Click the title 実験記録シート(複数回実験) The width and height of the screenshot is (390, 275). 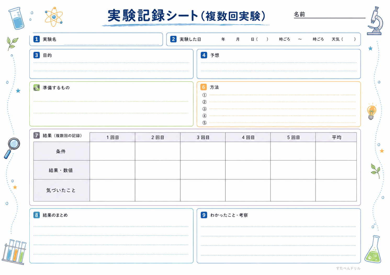[186, 16]
